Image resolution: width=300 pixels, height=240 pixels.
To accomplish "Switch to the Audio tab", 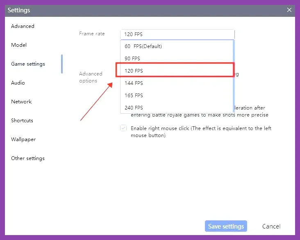I will (x=18, y=83).
